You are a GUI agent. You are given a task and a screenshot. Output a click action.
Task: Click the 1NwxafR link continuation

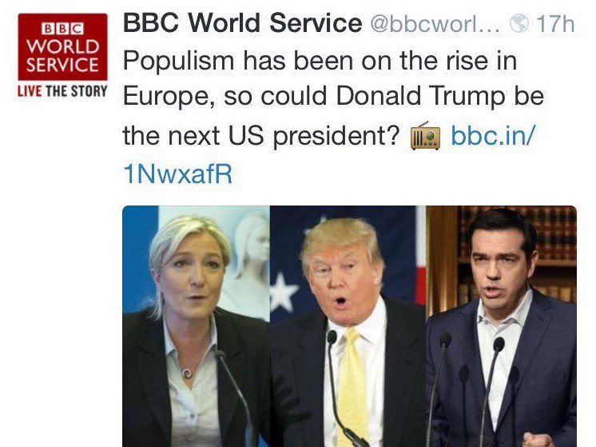[178, 174]
